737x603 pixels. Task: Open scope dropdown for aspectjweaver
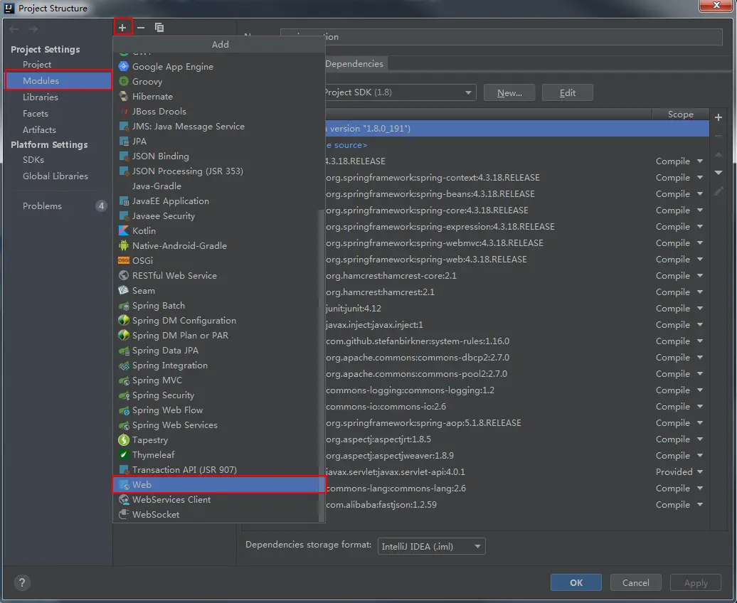pyautogui.click(x=700, y=455)
